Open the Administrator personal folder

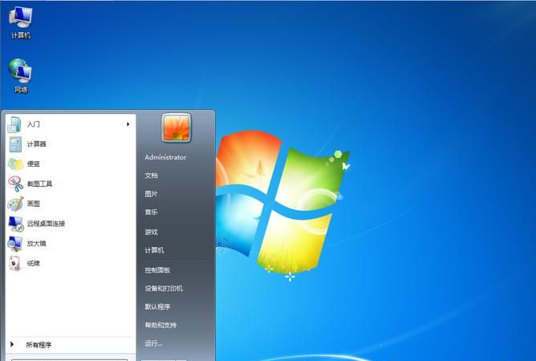pyautogui.click(x=165, y=157)
